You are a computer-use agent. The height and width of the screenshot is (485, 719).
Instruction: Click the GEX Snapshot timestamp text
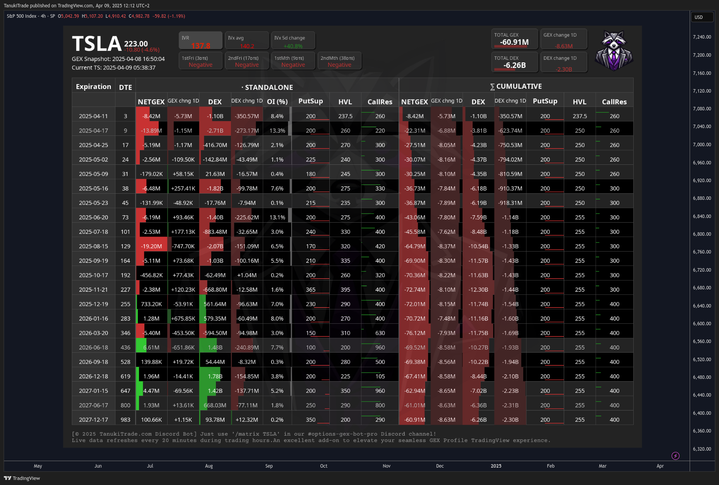click(x=118, y=59)
